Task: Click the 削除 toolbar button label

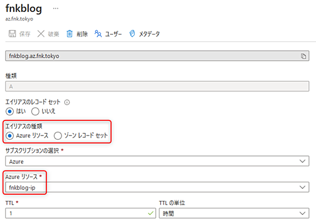Action: click(x=82, y=34)
